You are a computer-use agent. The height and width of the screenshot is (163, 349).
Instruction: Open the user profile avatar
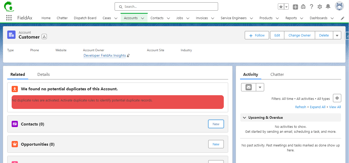(x=339, y=6)
